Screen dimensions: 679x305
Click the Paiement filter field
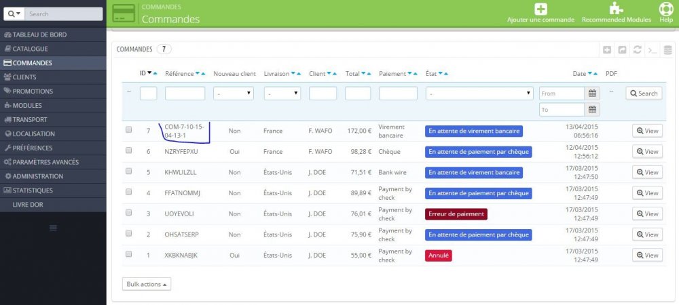[398, 94]
